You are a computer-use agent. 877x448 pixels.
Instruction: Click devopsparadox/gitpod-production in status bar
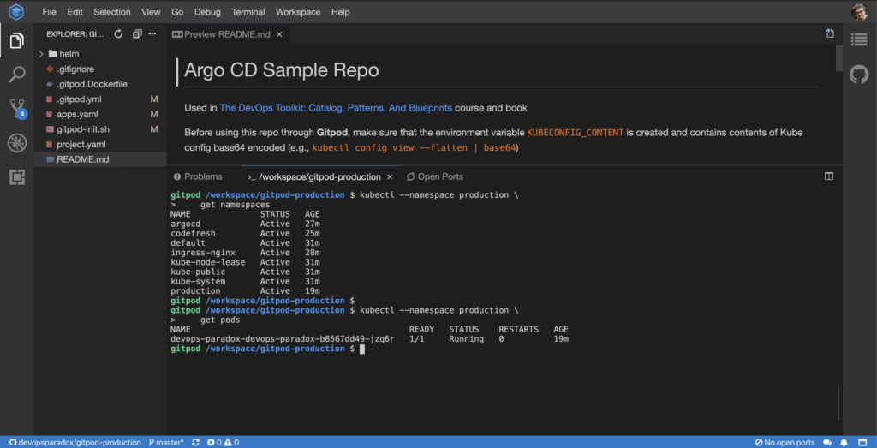click(74, 442)
